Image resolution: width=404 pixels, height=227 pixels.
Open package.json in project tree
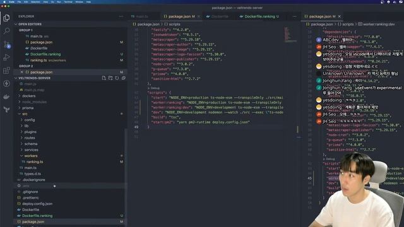tap(33, 221)
